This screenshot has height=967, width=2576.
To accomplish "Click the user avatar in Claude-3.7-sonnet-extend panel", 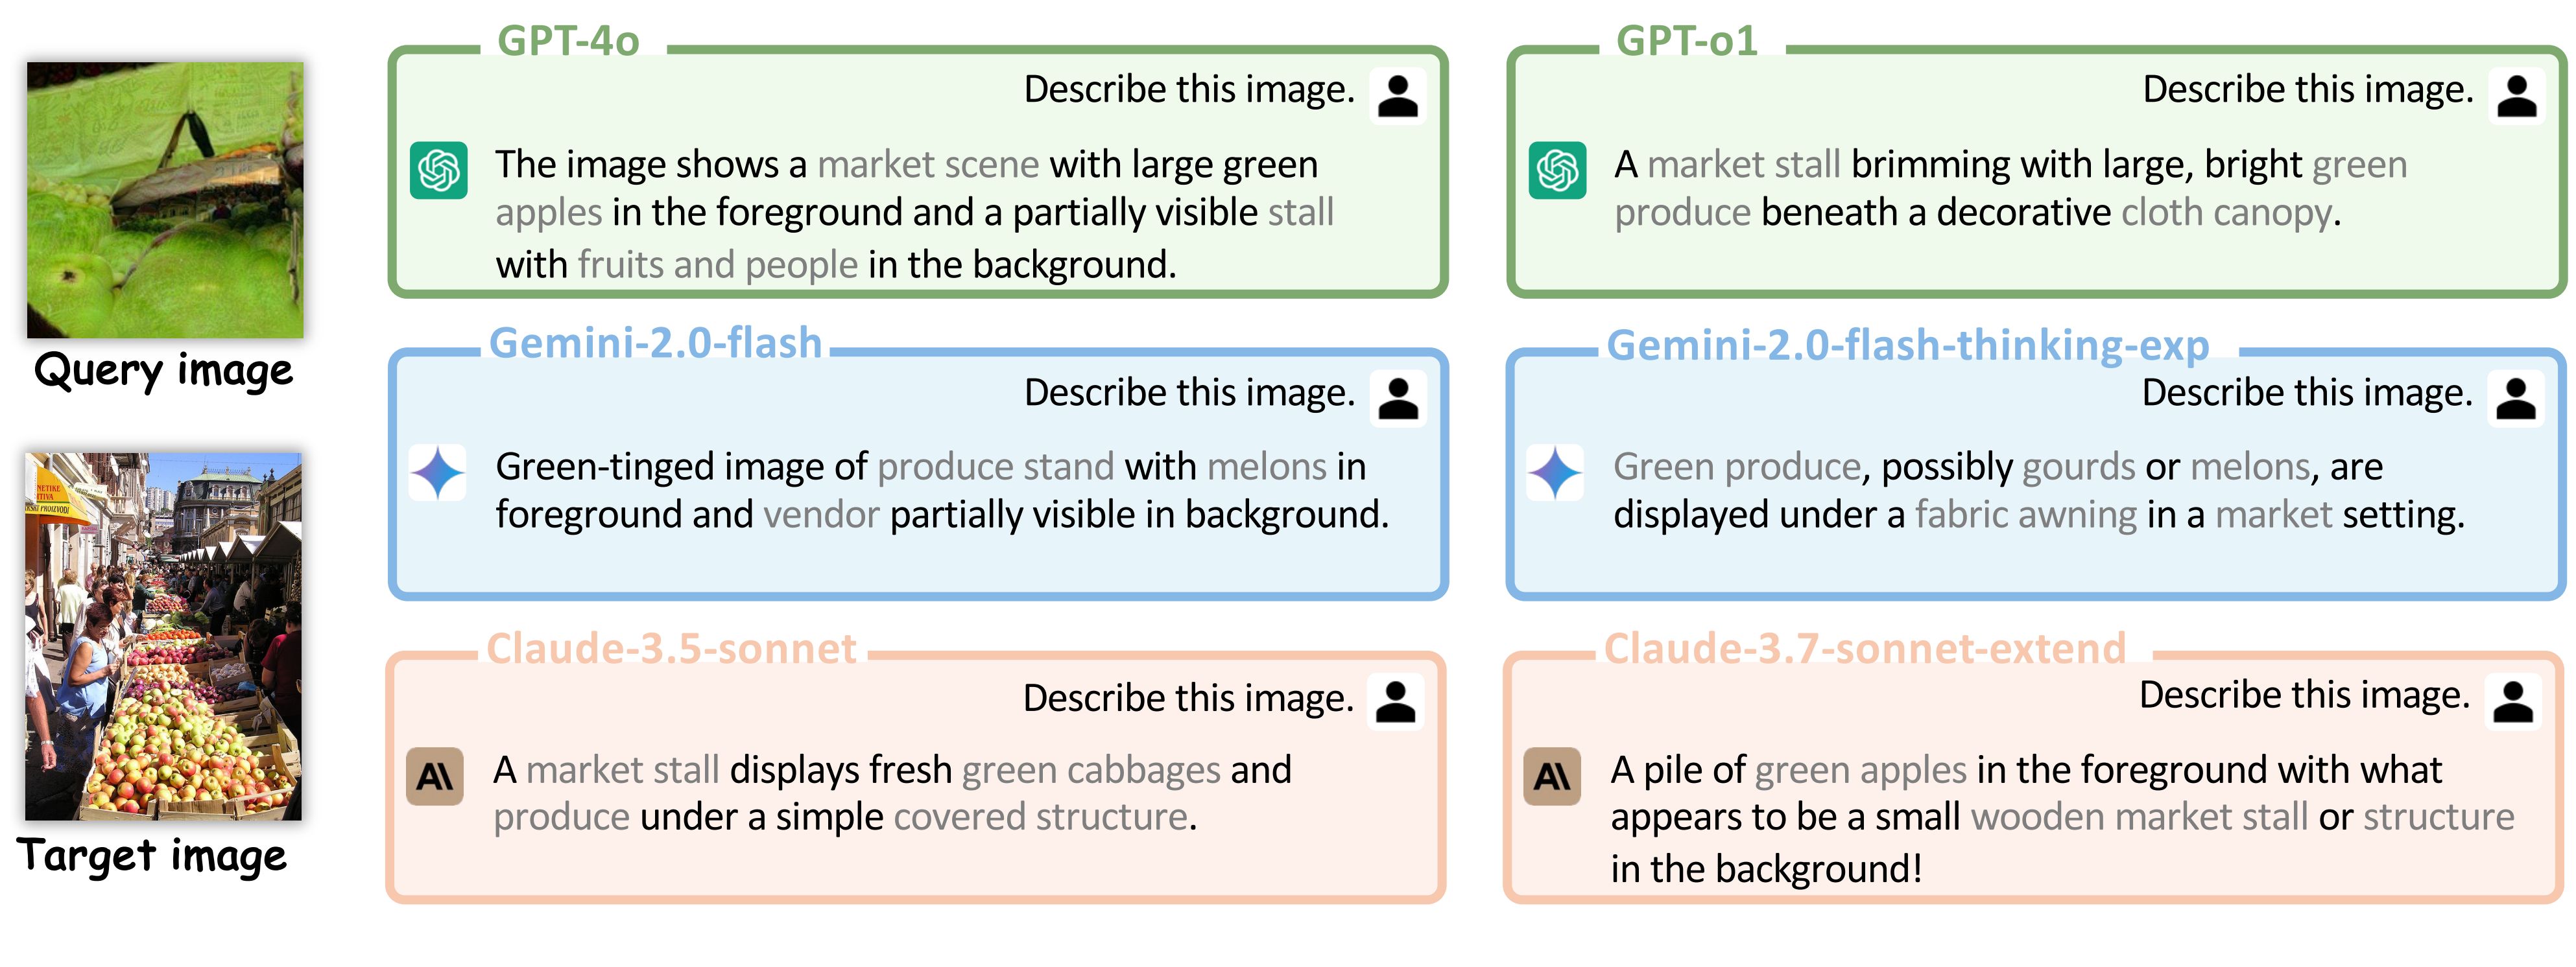I will point(2513,703).
